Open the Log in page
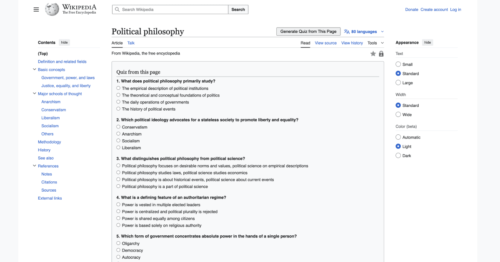500x262 pixels. pos(455,9)
